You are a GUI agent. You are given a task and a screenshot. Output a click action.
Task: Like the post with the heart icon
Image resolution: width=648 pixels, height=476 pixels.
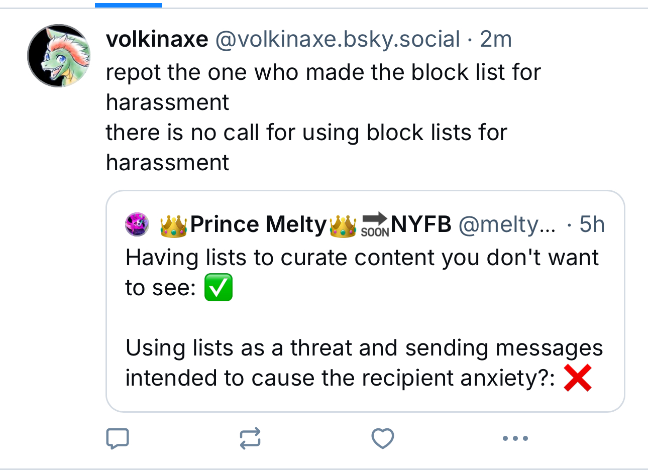click(x=383, y=438)
